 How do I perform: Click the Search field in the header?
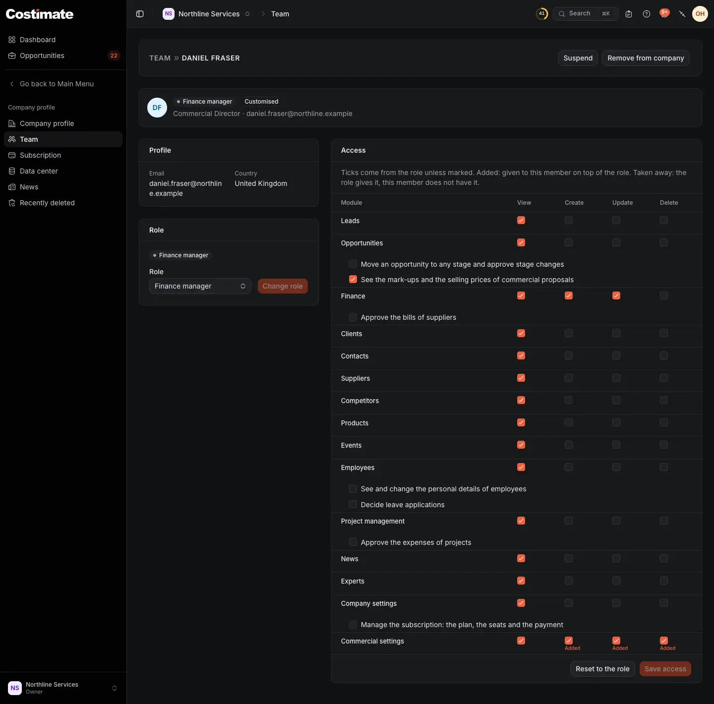[586, 14]
